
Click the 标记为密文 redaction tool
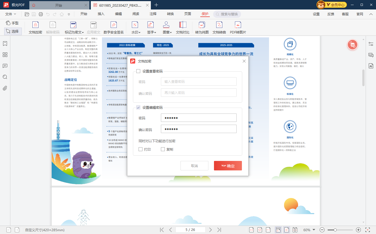point(73,28)
